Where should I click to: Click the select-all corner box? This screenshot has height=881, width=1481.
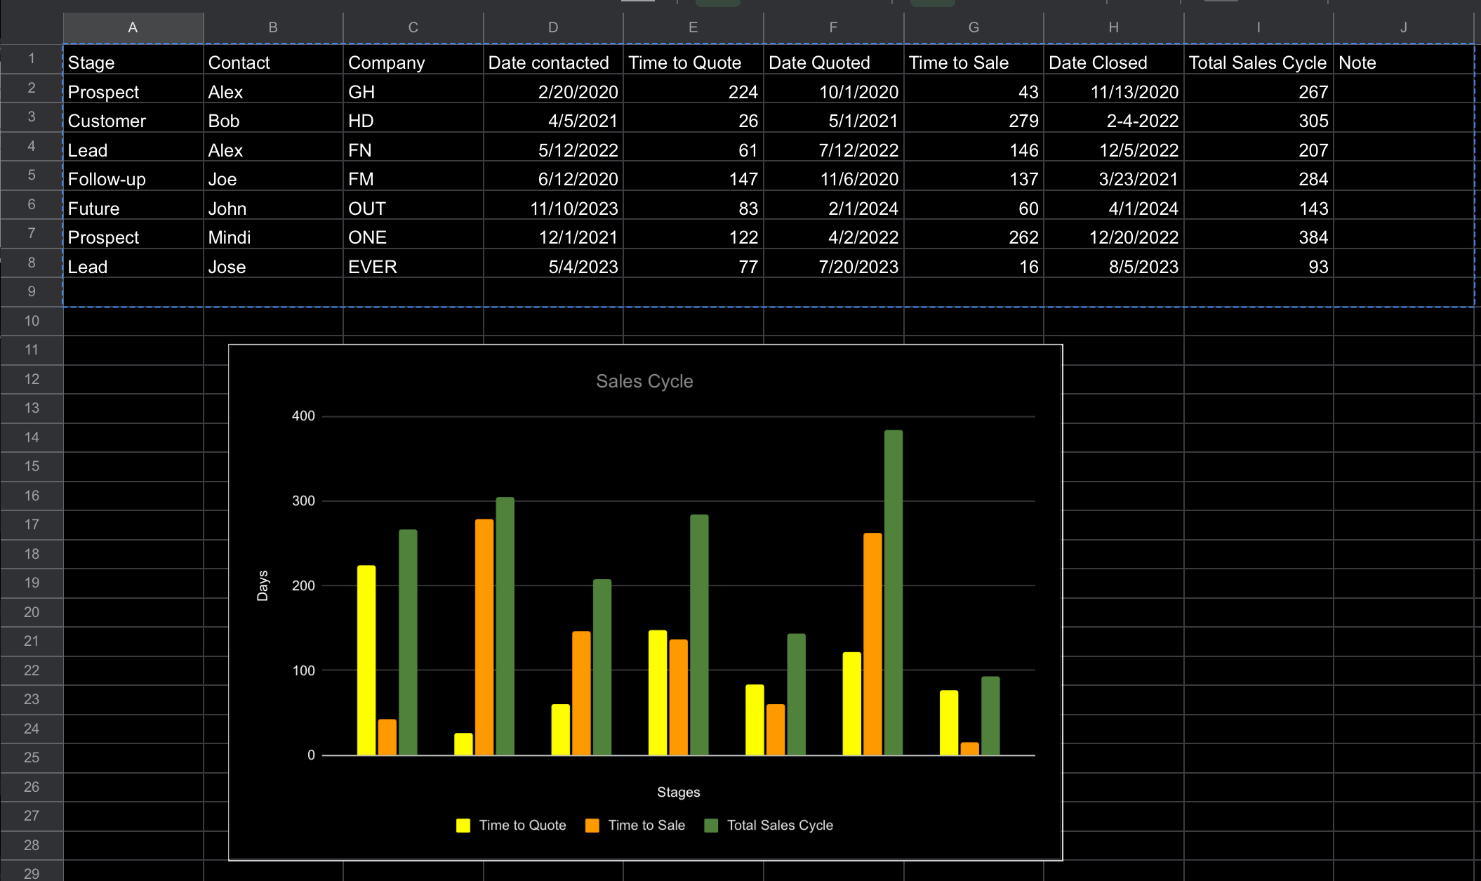[x=32, y=27]
